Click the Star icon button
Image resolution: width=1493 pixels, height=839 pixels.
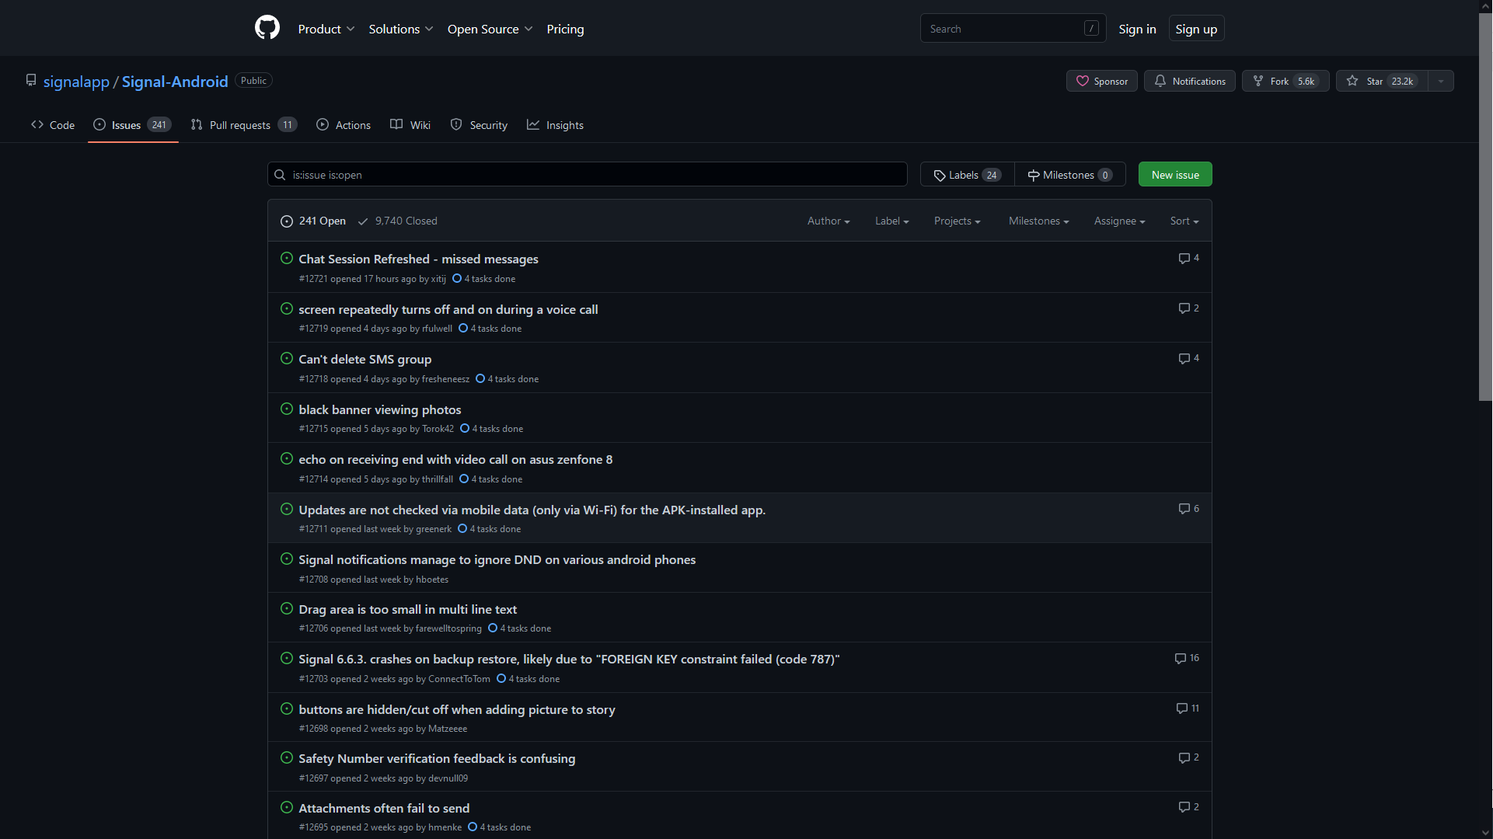point(1352,81)
